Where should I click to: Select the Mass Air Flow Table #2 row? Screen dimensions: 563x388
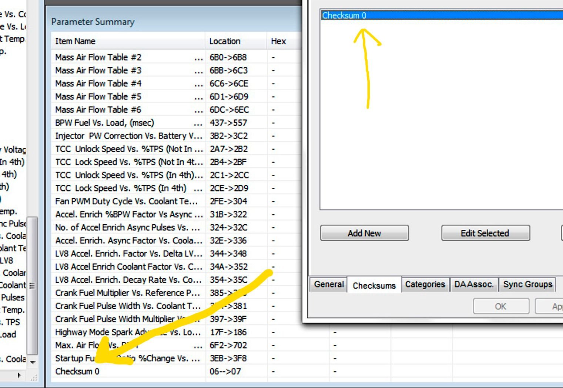pyautogui.click(x=176, y=57)
